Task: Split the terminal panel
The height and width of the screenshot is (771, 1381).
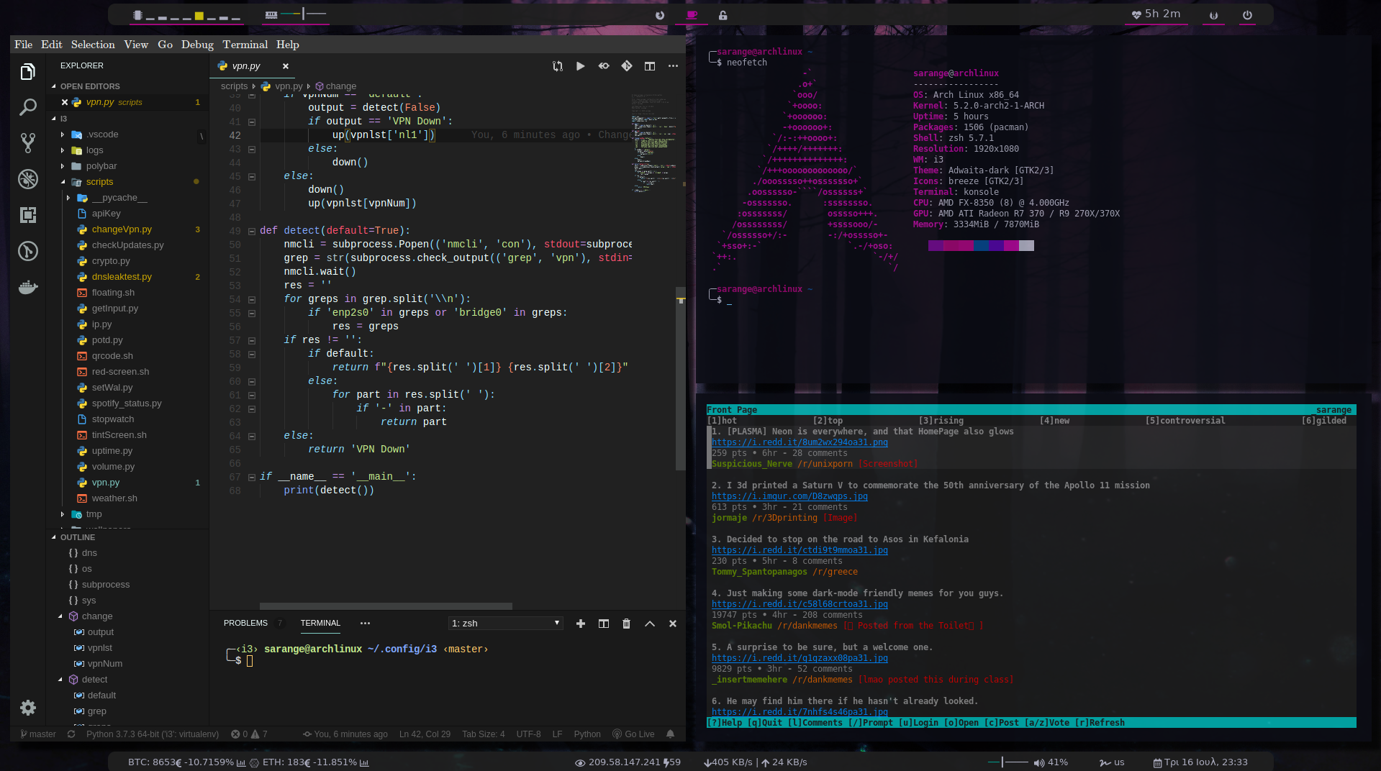Action: coord(604,624)
